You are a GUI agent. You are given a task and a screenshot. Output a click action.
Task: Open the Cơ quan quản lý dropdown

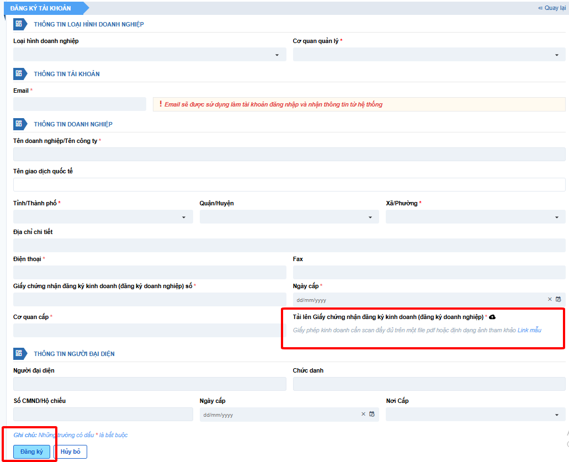tap(429, 55)
